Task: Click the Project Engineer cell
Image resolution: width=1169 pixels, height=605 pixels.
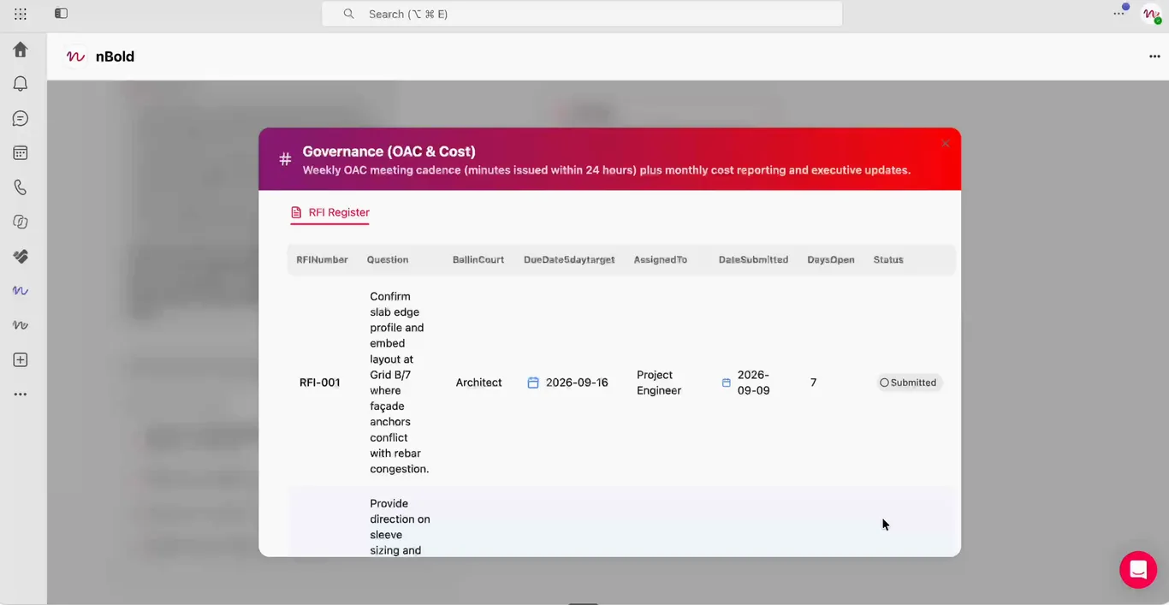Action: tap(659, 383)
